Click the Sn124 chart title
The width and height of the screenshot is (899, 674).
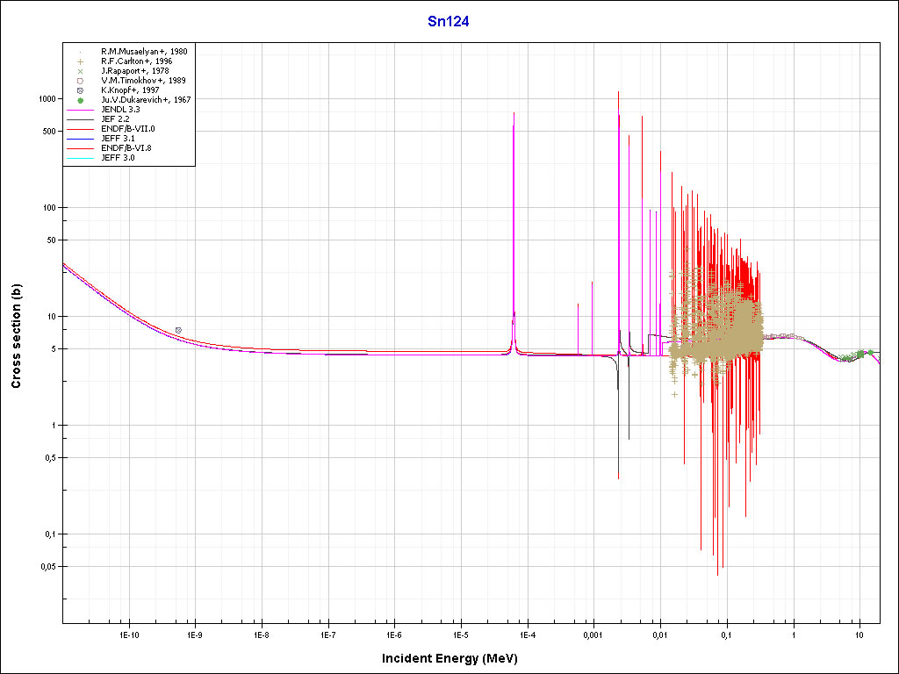click(449, 22)
